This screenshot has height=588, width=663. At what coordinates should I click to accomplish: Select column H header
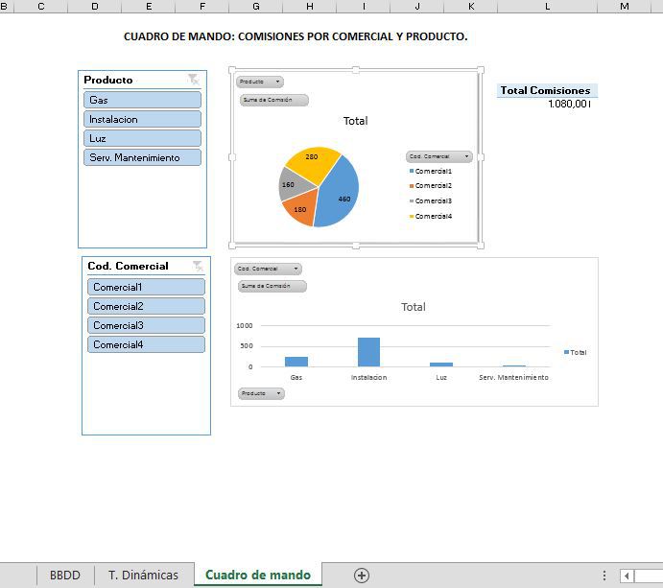pos(310,7)
